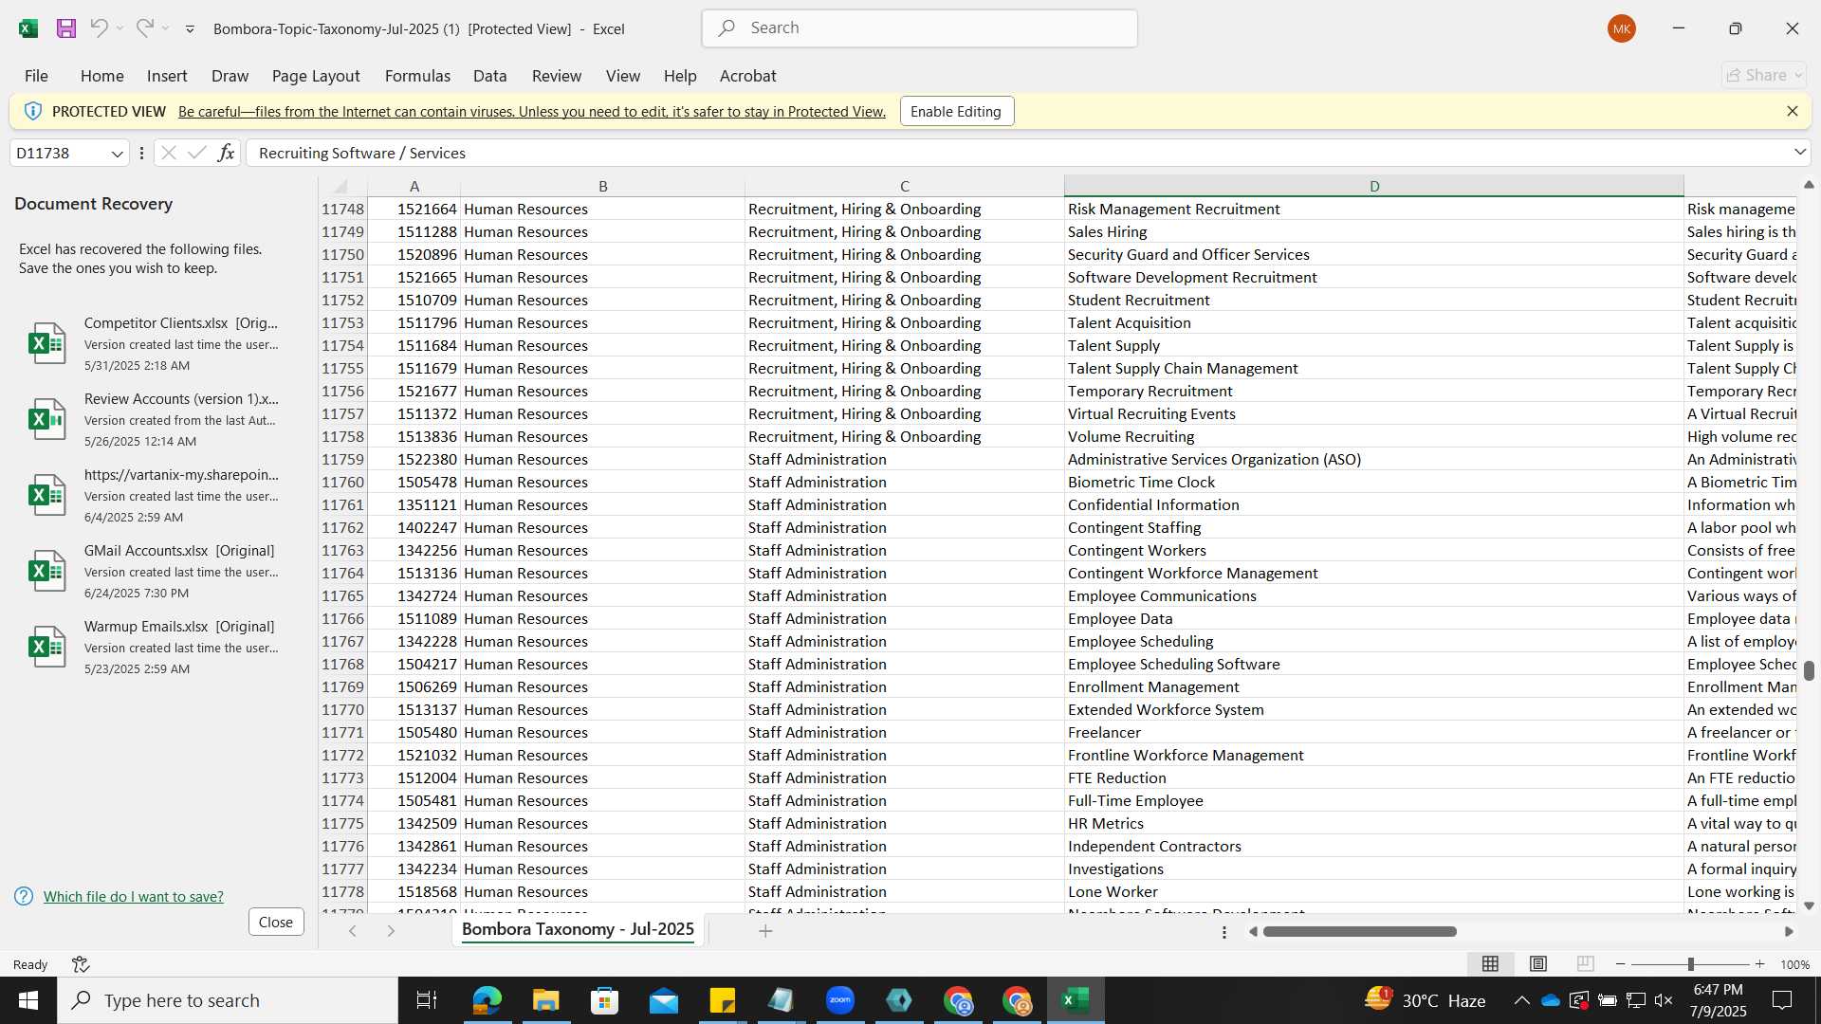Click previous sheet navigation arrow
The height and width of the screenshot is (1024, 1821).
(353, 931)
